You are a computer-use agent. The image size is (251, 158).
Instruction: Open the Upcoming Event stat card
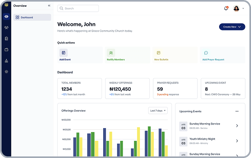click(x=223, y=89)
